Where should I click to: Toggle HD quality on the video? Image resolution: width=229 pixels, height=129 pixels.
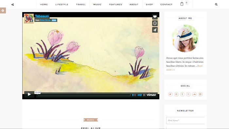point(140,95)
